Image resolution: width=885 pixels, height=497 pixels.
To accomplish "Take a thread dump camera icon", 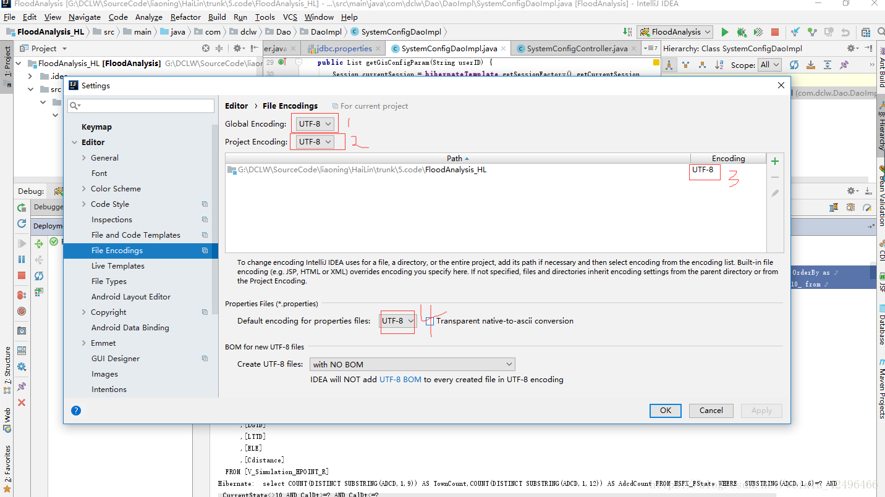I will click(22, 331).
